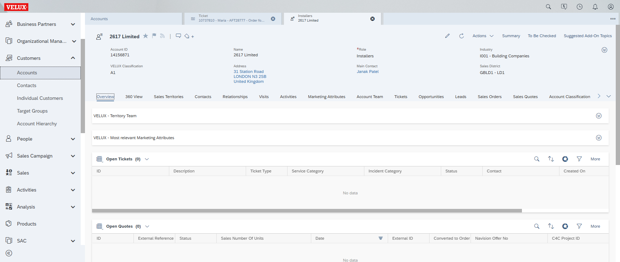The width and height of the screenshot is (620, 262).
Task: Open comment bubble icon next to account title
Action: (x=178, y=36)
